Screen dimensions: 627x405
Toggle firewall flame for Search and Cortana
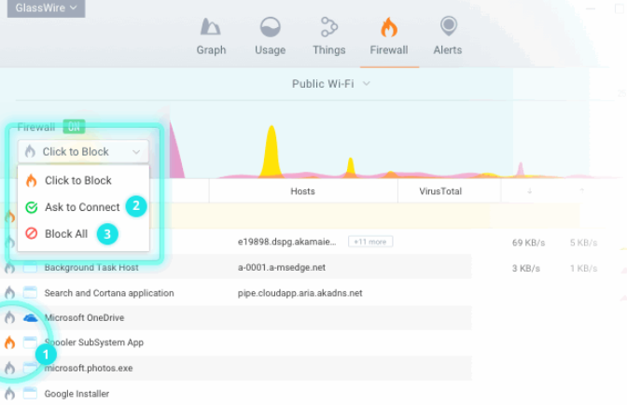(x=9, y=293)
